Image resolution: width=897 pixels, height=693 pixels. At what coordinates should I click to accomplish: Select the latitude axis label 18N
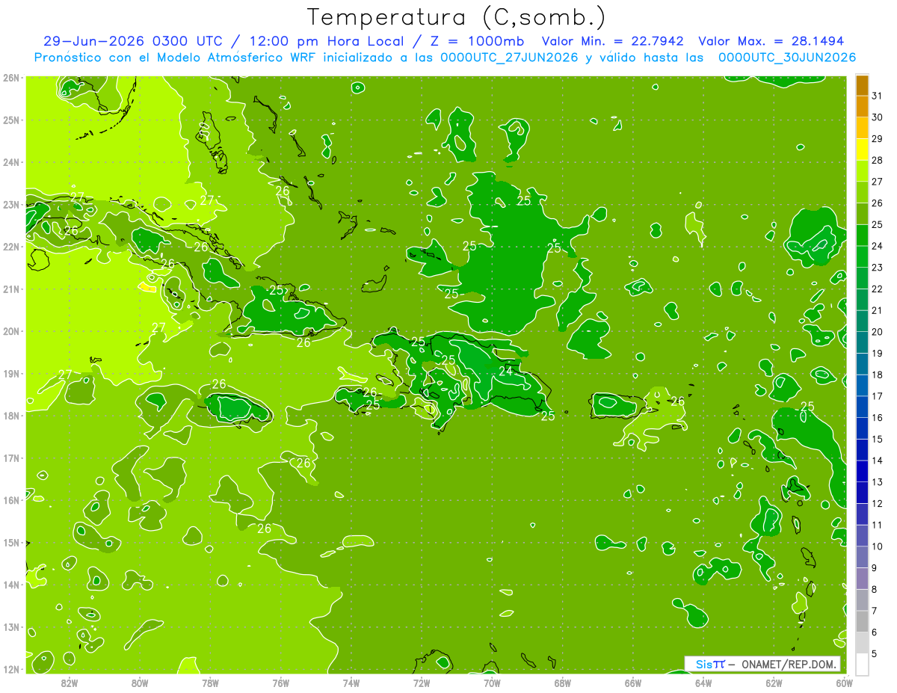click(11, 416)
